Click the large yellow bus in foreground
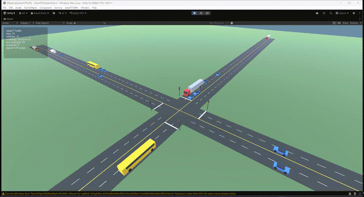This screenshot has height=197, width=364. pos(136,157)
